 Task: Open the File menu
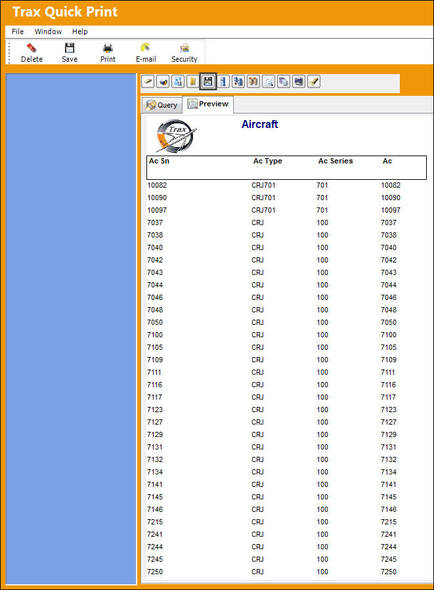[x=18, y=32]
